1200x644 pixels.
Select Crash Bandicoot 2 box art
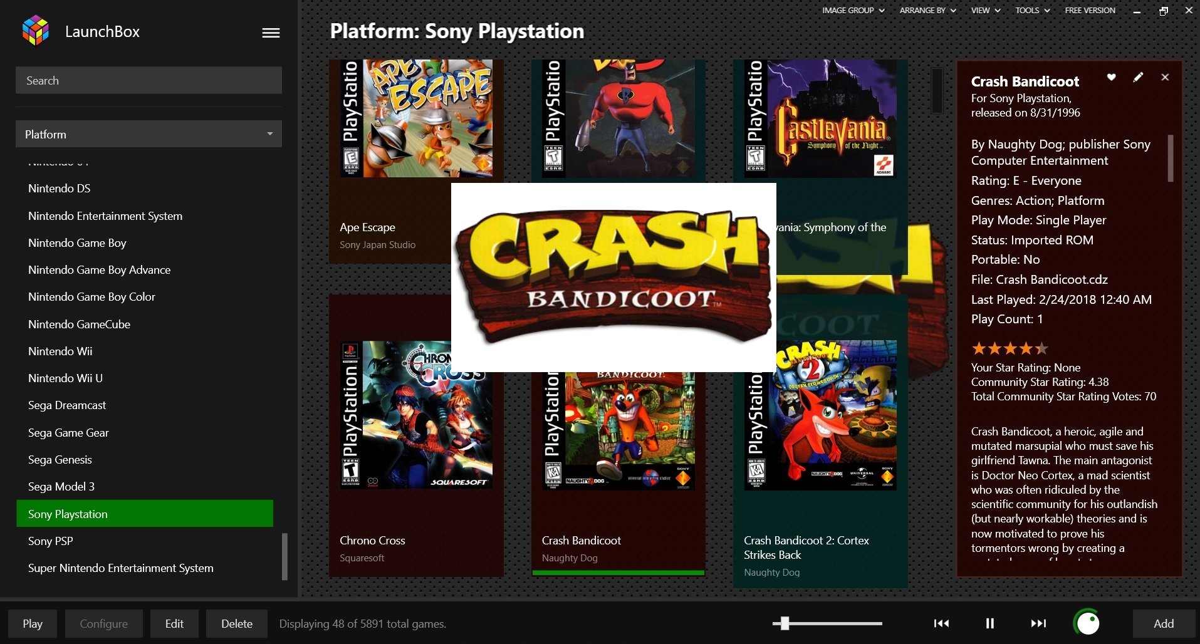[820, 415]
